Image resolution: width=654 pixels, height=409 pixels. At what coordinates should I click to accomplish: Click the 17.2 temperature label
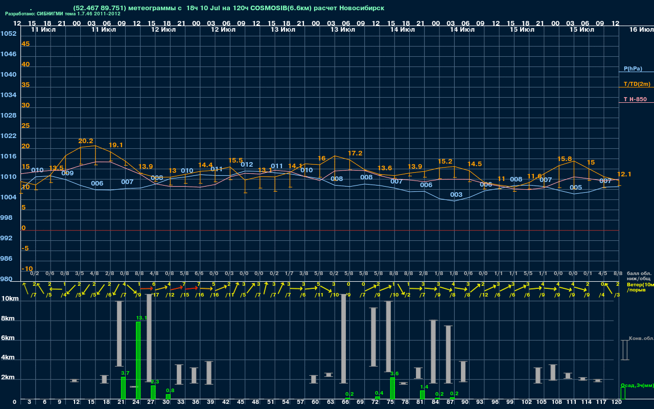pos(355,153)
